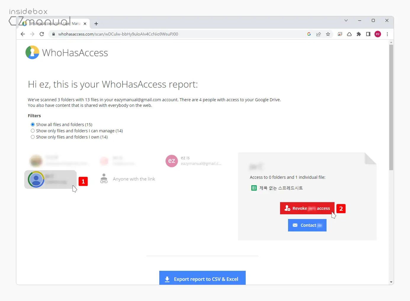Open the Korean-titled spreadsheet file
Screen dimensions: 410x301
tap(281, 188)
